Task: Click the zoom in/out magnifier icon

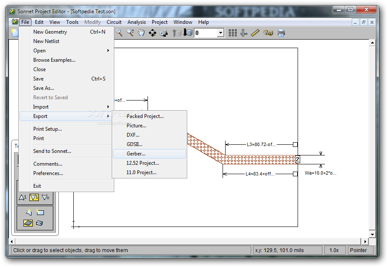Action: (x=130, y=33)
